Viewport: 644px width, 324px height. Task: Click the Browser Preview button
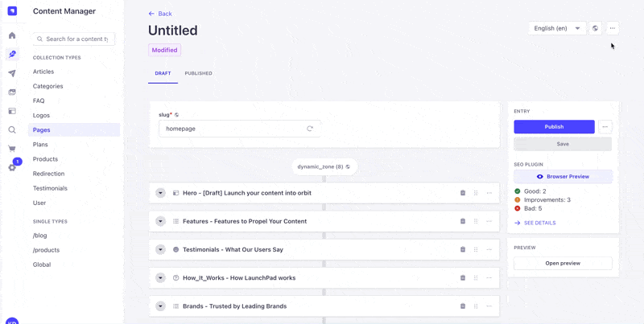pos(563,176)
